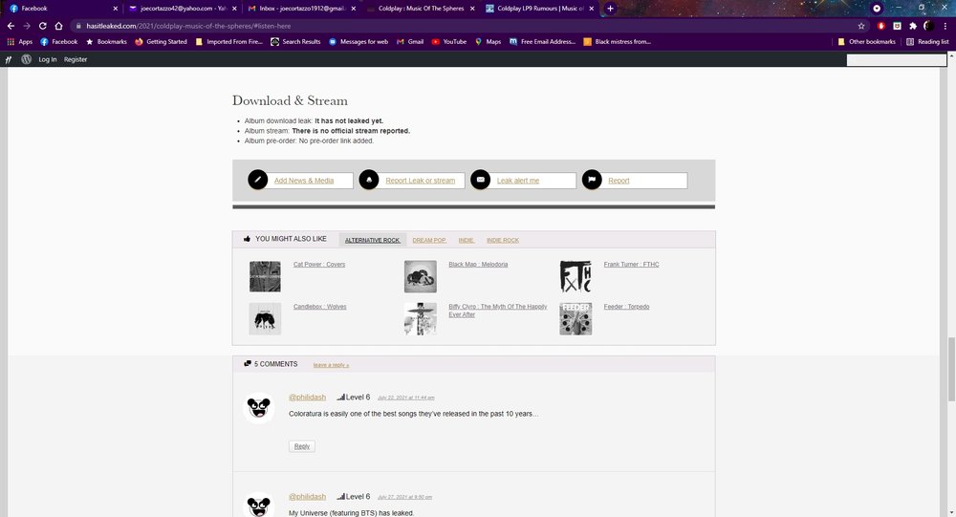Screen dimensions: 956x517
Task: Click the page vertical scrollbar thumb
Action: pyautogui.click(x=951, y=370)
